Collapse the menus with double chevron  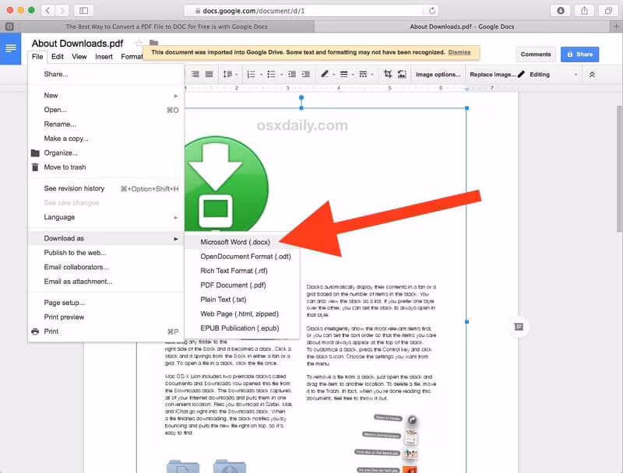coord(592,75)
